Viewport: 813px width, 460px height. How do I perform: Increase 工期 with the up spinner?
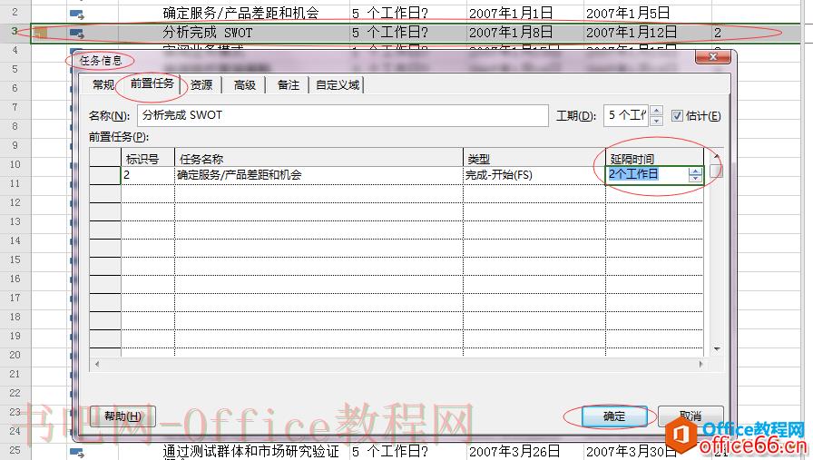[x=656, y=111]
